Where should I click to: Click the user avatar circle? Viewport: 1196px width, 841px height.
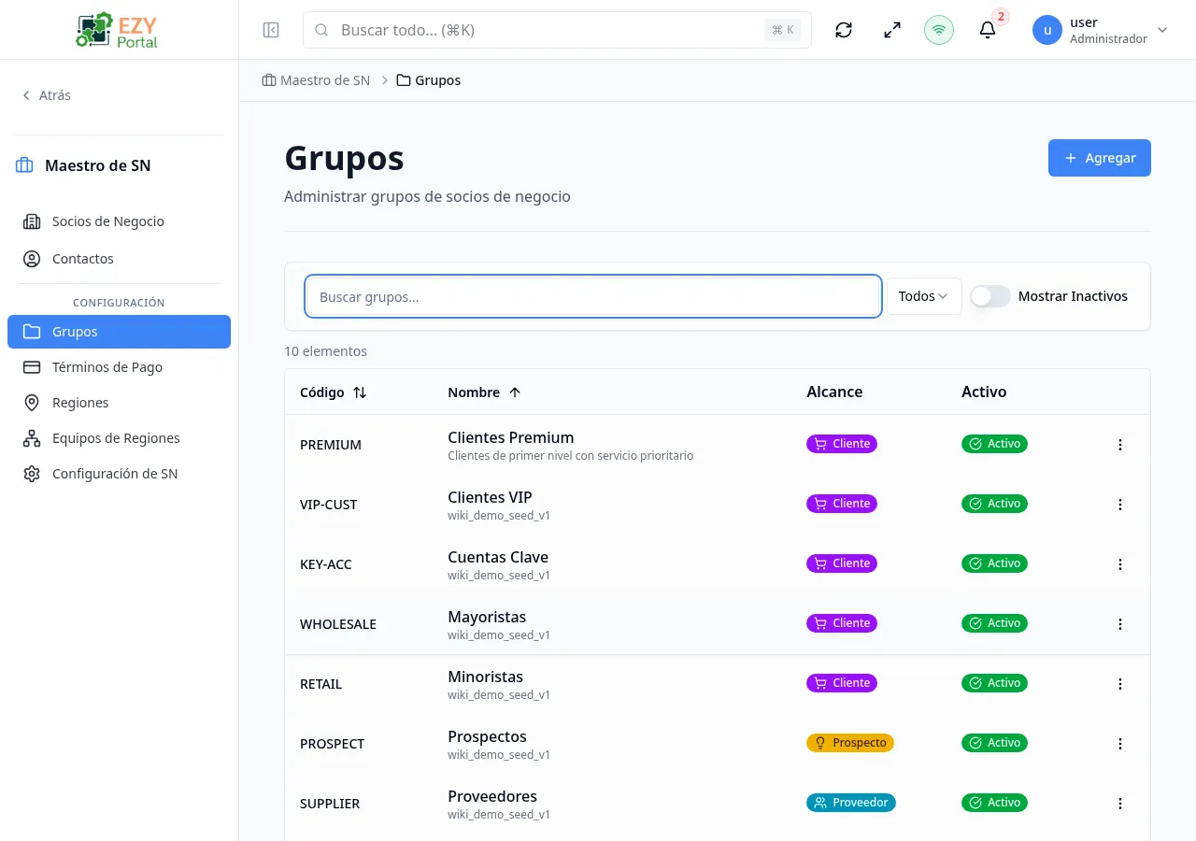pos(1047,30)
